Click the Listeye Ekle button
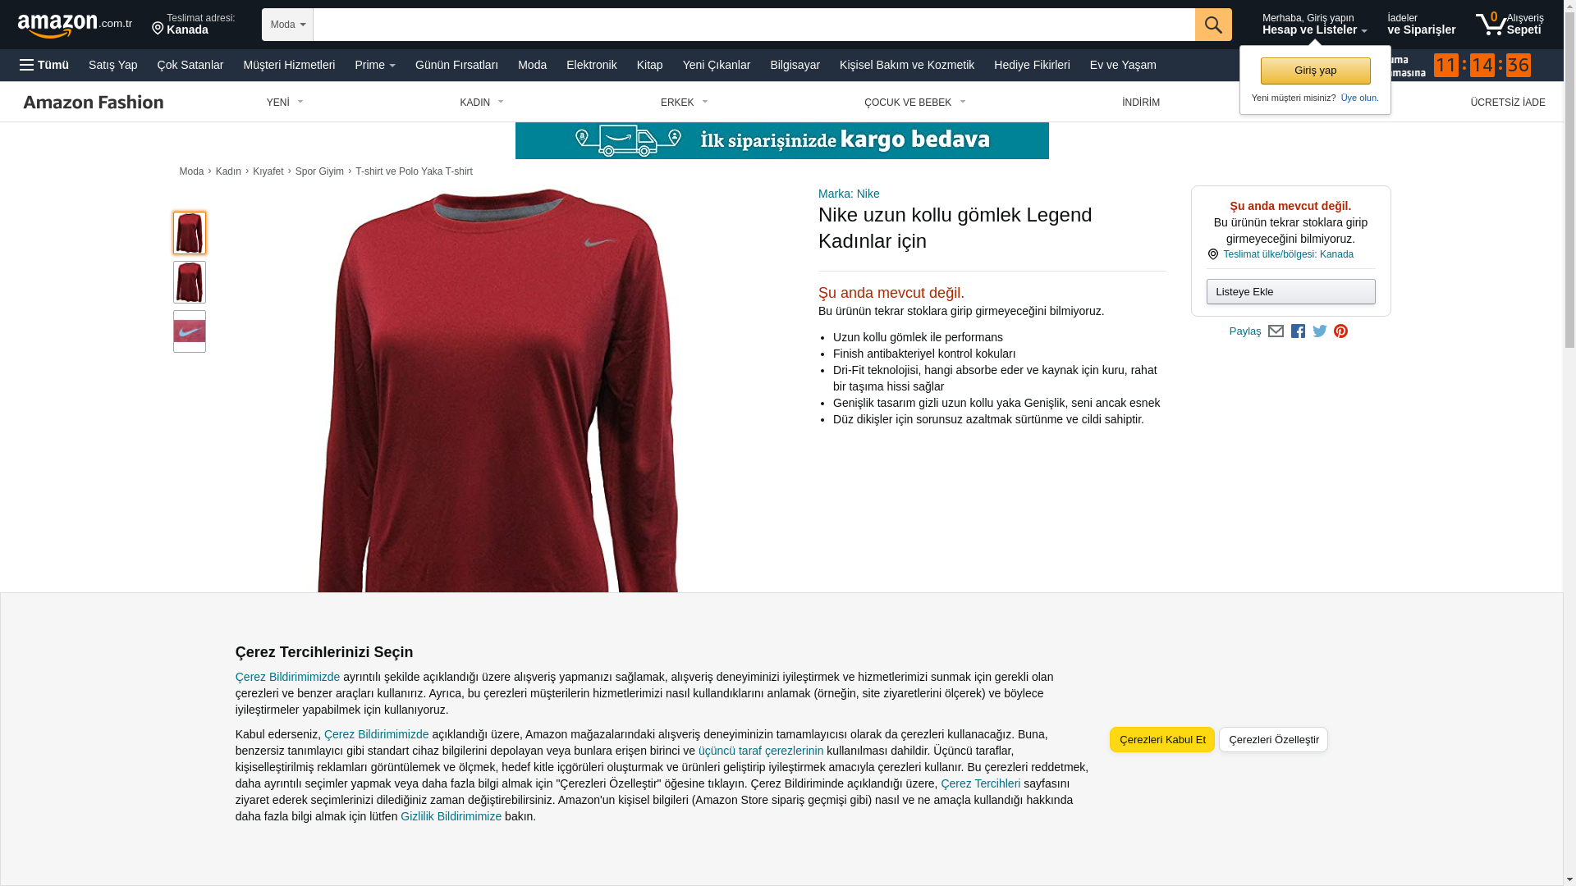Viewport: 1576px width, 886px height. tap(1290, 292)
